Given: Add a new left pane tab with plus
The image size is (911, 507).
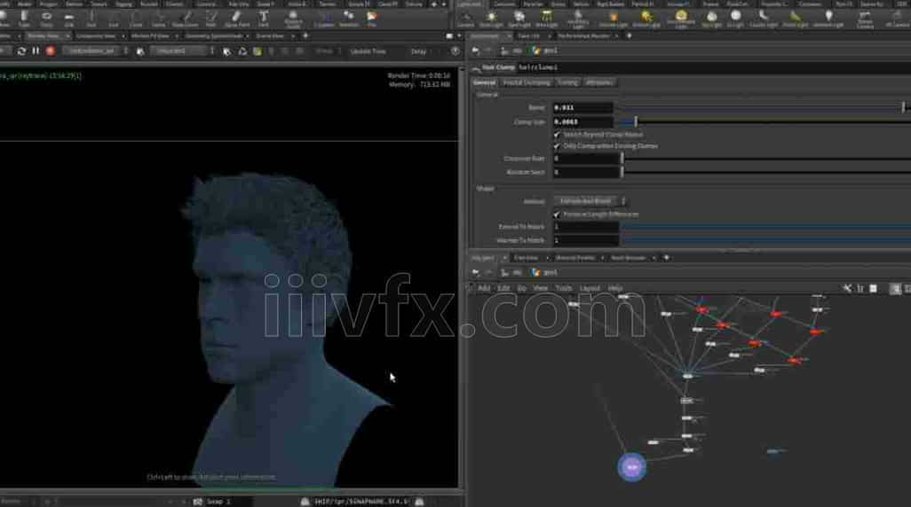Looking at the screenshot, I should coord(305,36).
